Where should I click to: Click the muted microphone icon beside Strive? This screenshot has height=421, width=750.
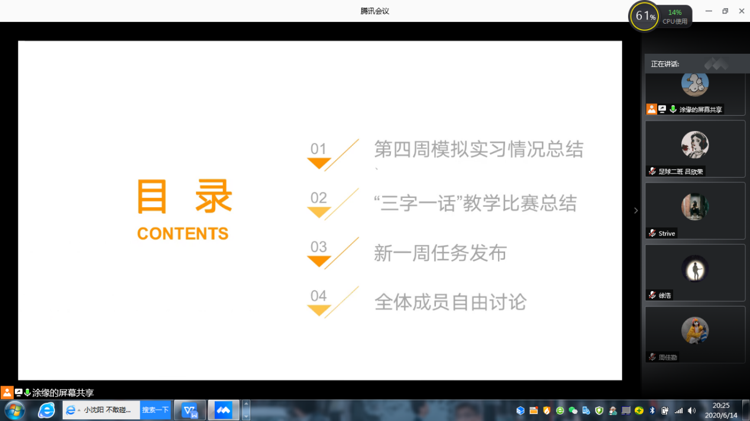tap(652, 233)
